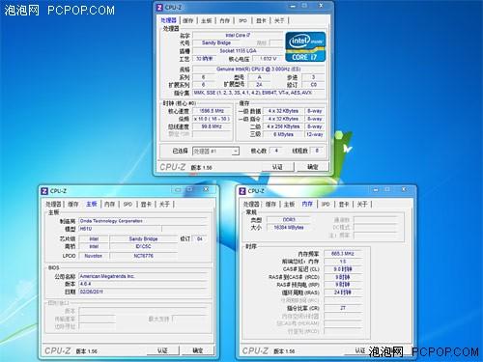Click the CPU-Z icon in the memory window title bar
Screen dimensions: 483x362
pos(242,191)
